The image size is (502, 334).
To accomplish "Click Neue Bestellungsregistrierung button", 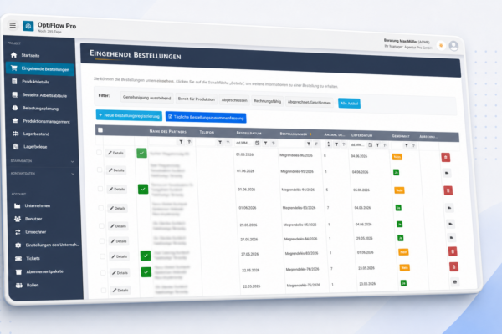I will pyautogui.click(x=129, y=115).
